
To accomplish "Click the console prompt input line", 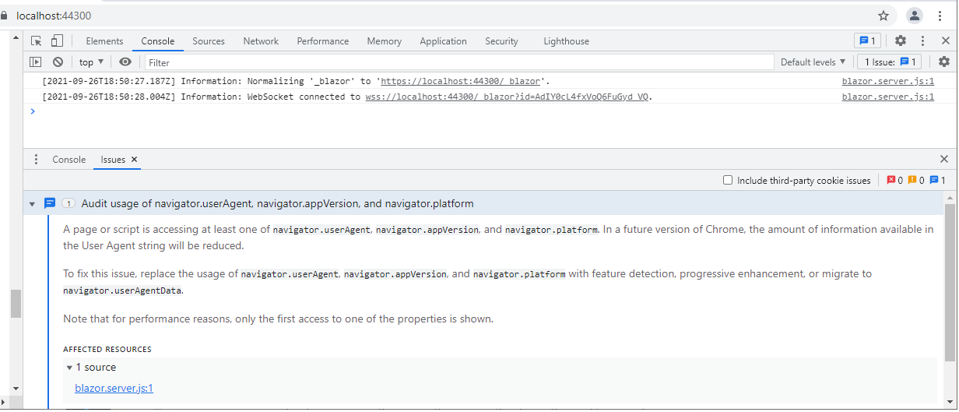I will click(x=490, y=111).
